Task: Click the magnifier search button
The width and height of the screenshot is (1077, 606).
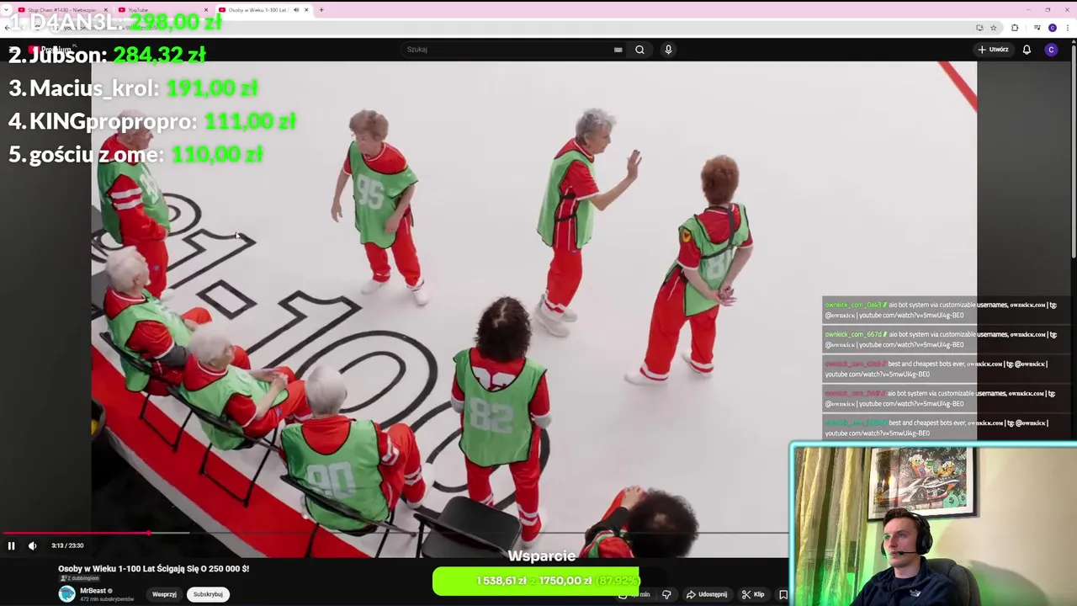Action: pos(639,50)
